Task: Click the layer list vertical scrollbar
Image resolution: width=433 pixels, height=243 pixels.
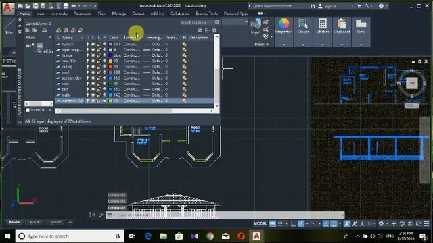Action: pyautogui.click(x=216, y=71)
